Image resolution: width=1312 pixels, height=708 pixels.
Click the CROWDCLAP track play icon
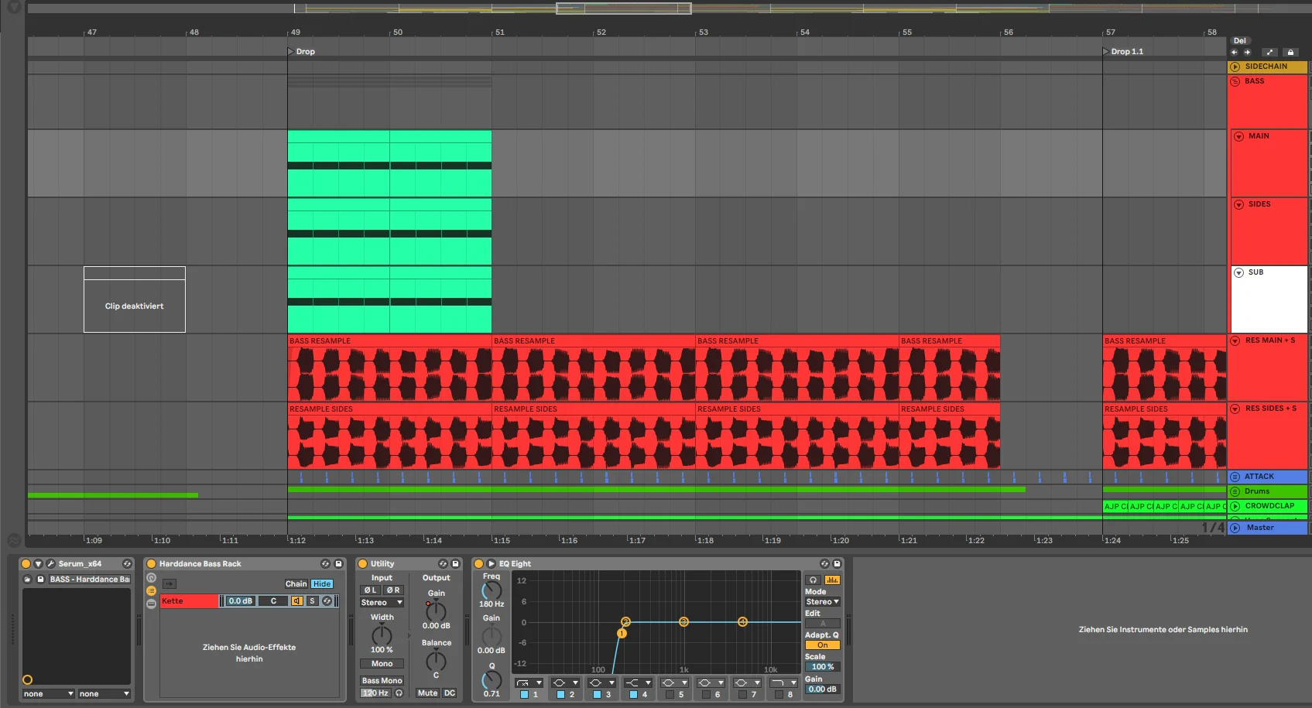[1235, 506]
